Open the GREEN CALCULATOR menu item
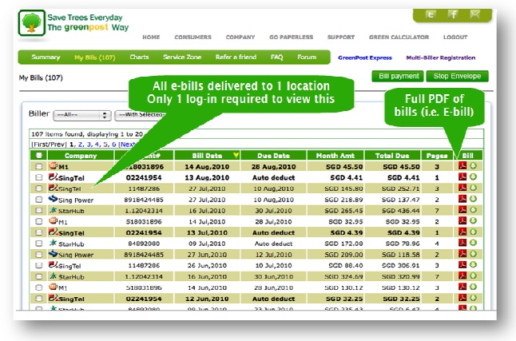Screen dimensions: 516x341 [x=399, y=38]
